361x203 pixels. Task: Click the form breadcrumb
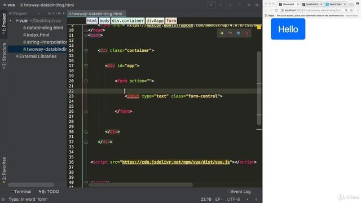[x=171, y=21]
